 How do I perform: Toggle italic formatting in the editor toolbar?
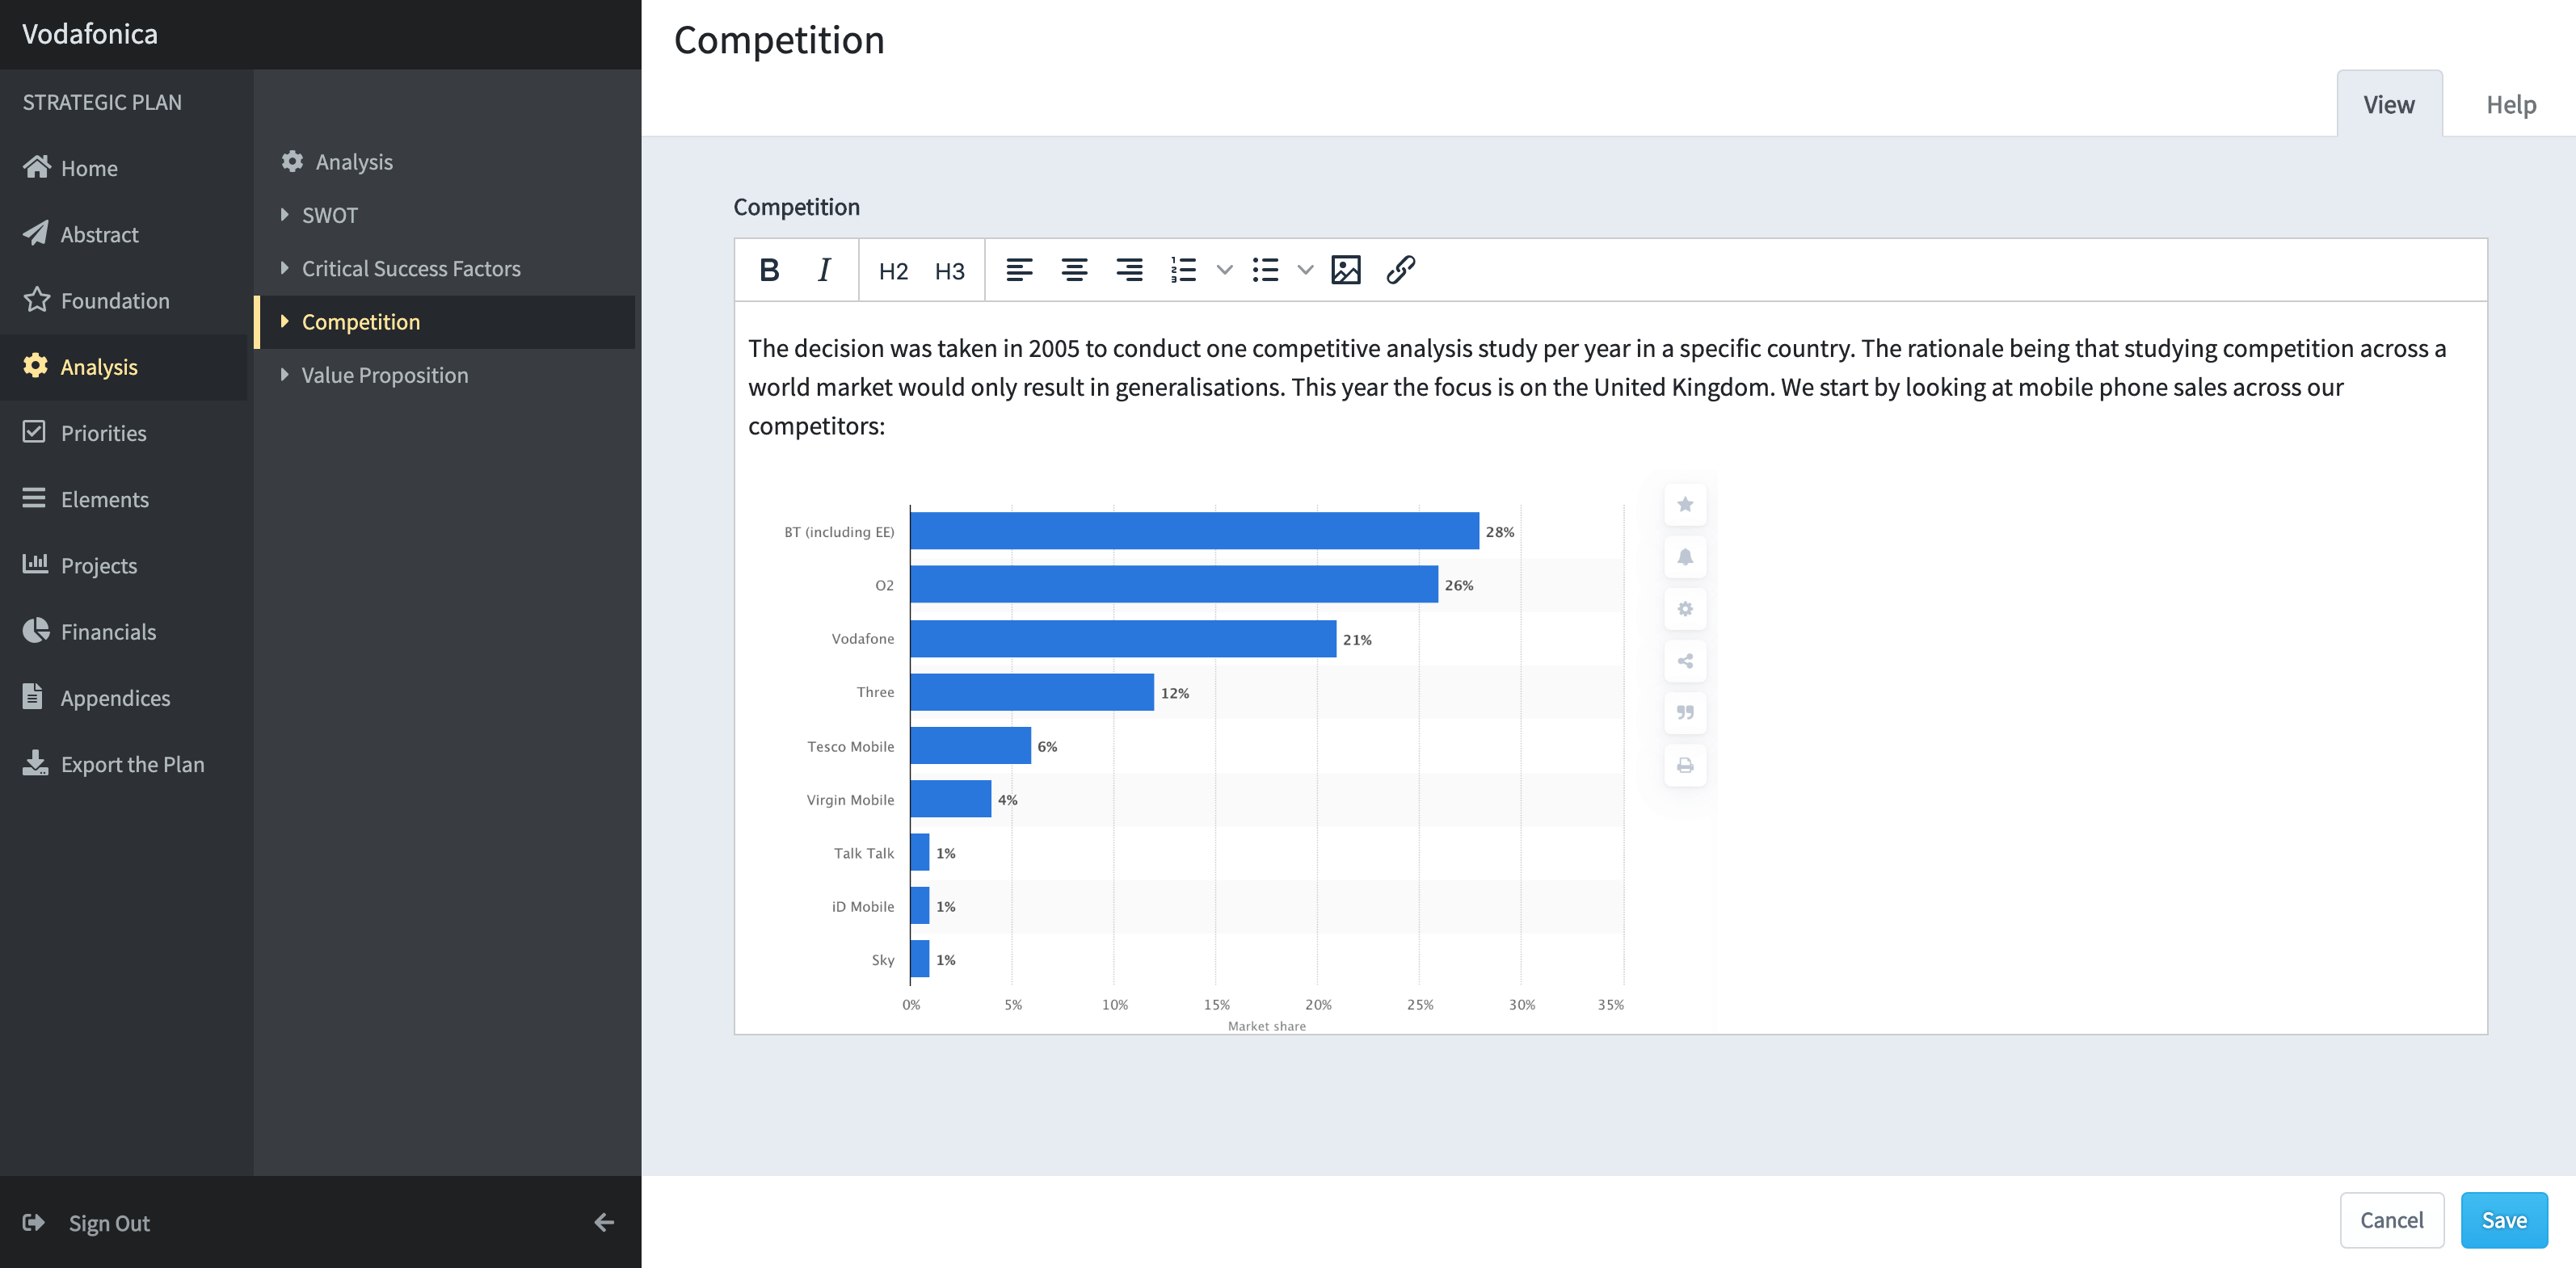[x=824, y=270]
